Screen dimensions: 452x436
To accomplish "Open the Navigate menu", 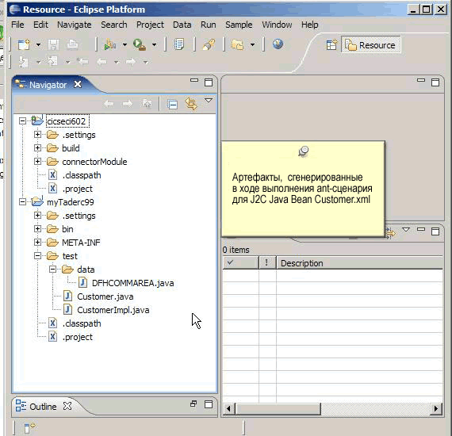I will pos(74,25).
